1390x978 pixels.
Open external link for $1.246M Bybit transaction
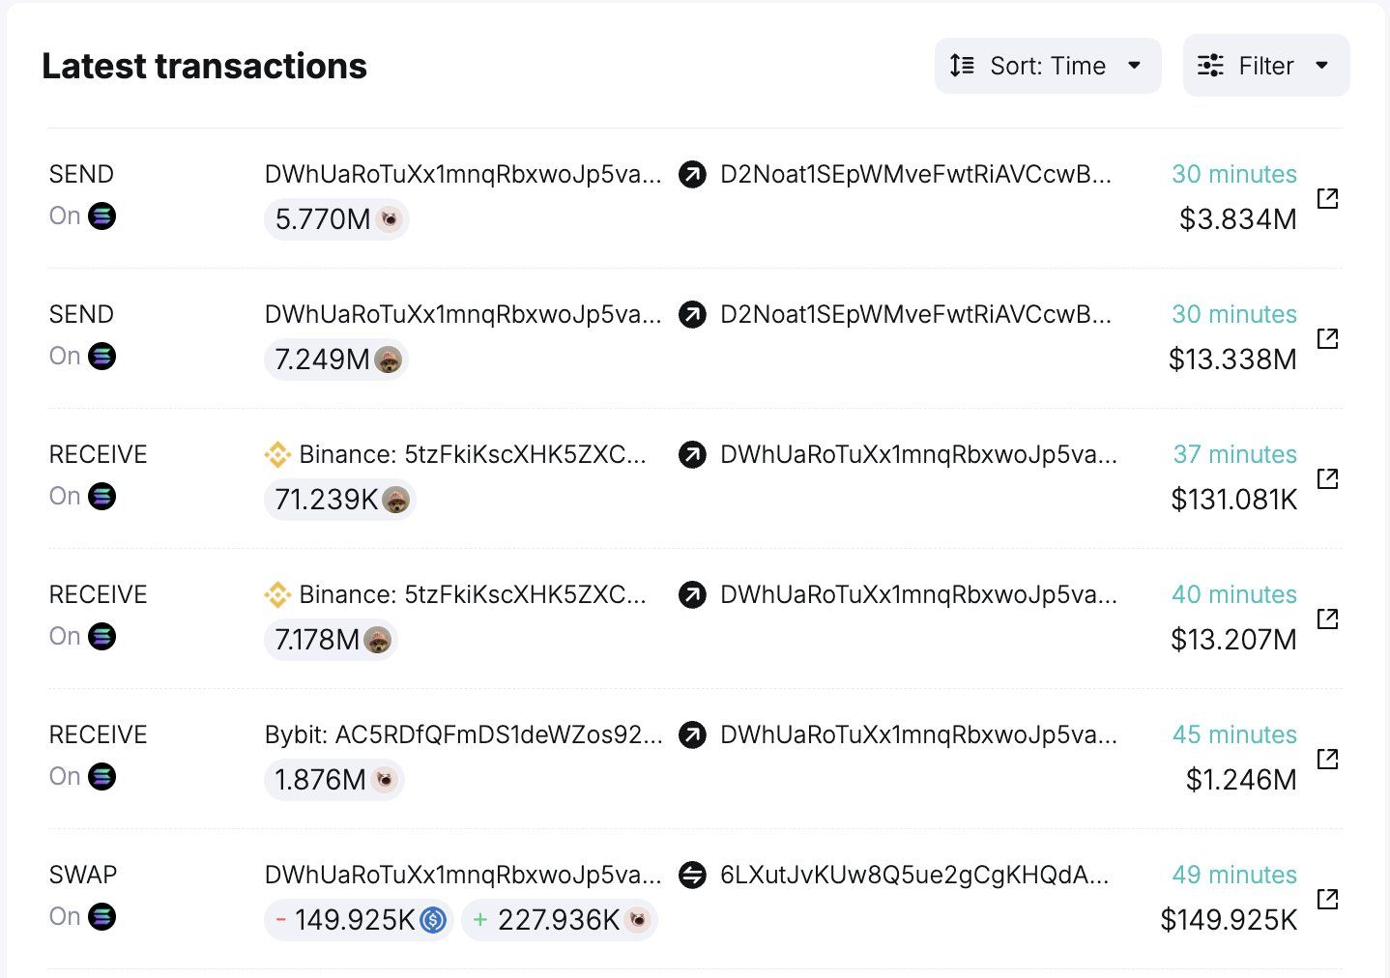(1328, 759)
